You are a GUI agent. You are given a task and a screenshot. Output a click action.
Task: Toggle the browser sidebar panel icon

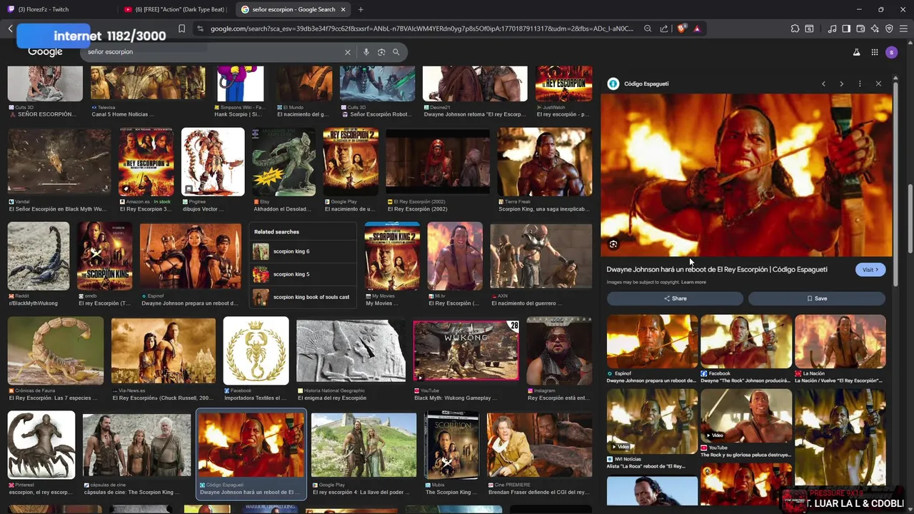coord(846,29)
